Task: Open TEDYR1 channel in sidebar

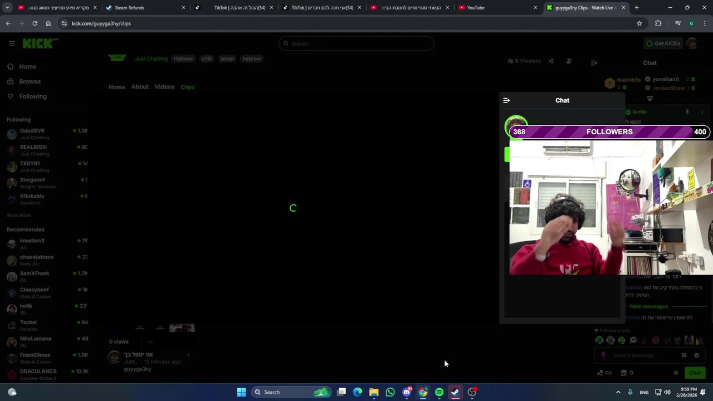Action: click(x=47, y=167)
